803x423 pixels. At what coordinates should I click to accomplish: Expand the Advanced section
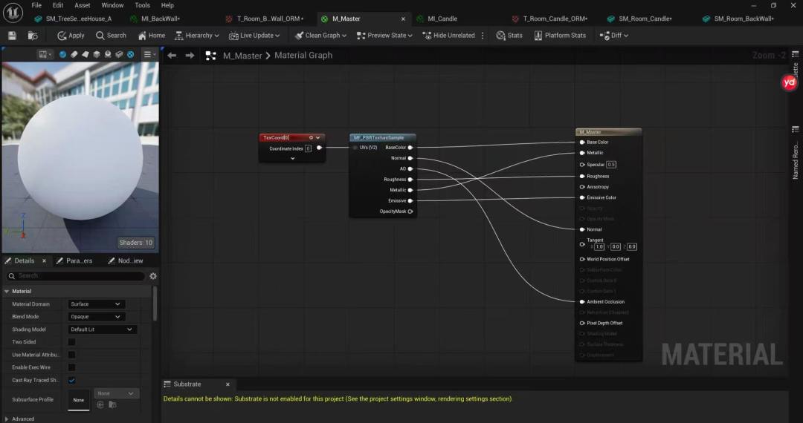tap(7, 419)
